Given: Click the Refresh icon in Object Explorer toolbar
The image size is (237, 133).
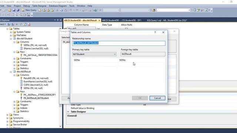Looking at the screenshot, I should 25,24.
